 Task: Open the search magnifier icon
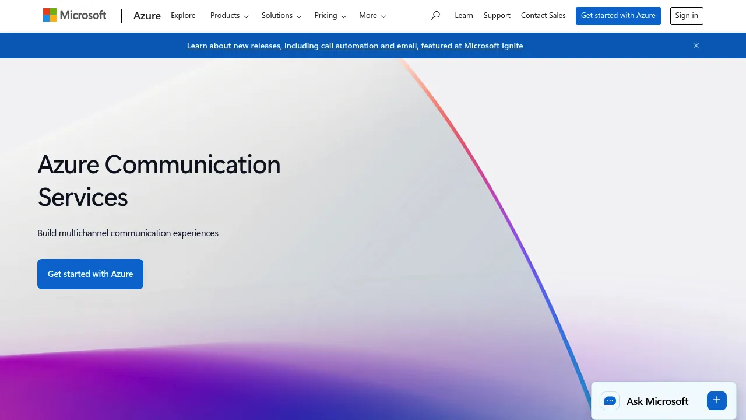click(x=435, y=16)
